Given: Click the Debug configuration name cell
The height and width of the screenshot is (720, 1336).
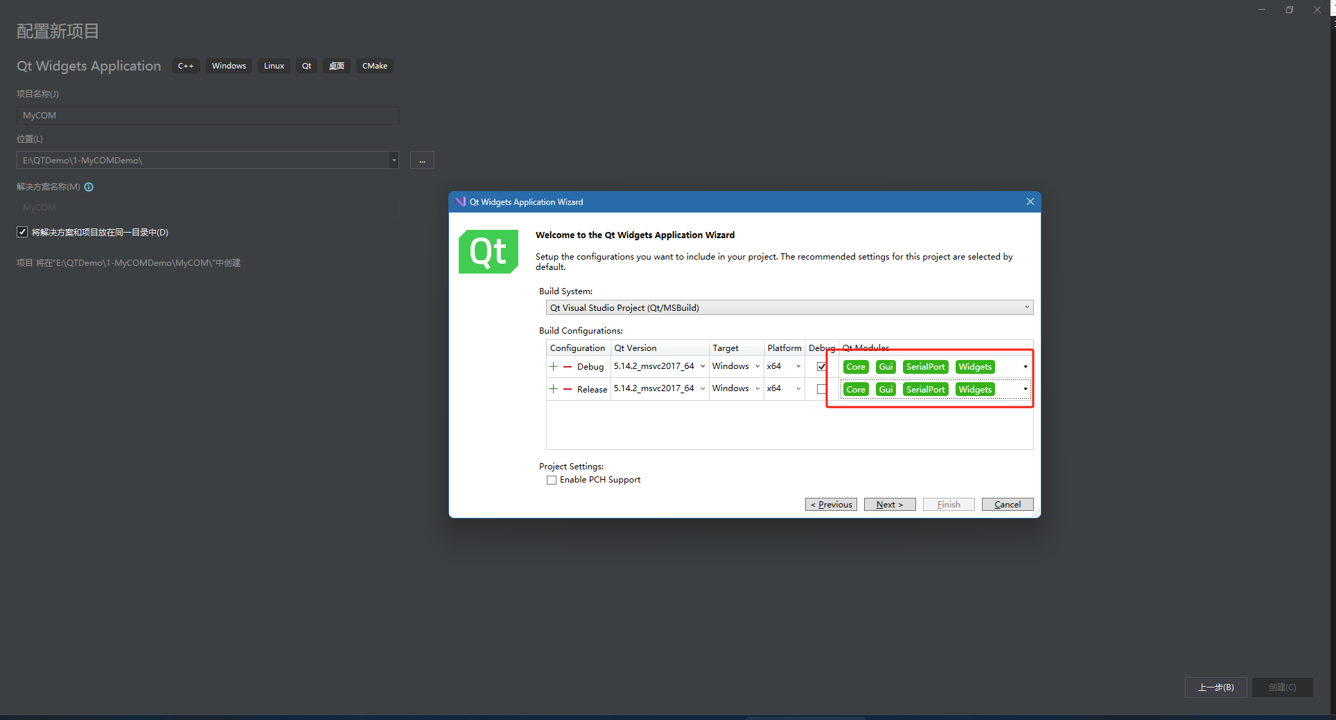Looking at the screenshot, I should pos(590,367).
